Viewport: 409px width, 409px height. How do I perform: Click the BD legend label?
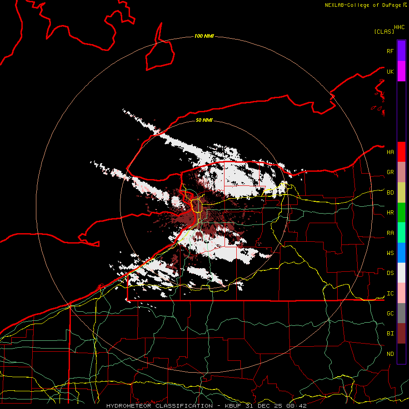[390, 193]
